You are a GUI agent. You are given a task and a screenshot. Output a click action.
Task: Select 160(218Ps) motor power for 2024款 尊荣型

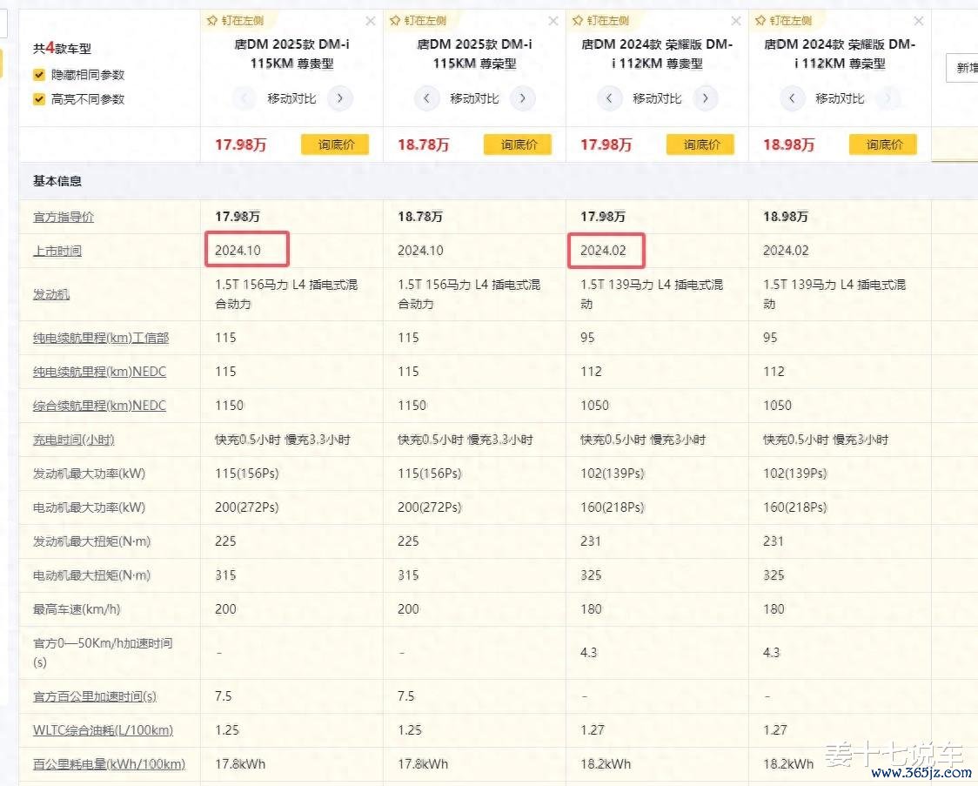coord(795,507)
